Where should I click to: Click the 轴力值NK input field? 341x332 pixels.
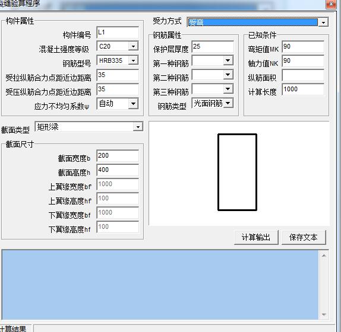click(303, 60)
